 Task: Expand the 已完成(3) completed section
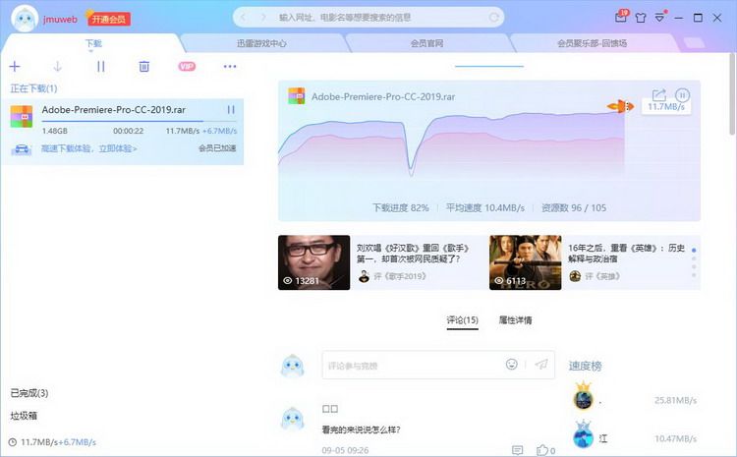tap(29, 393)
